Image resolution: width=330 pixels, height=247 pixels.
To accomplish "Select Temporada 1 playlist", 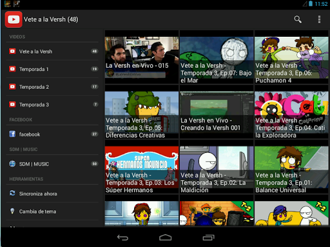I will [x=52, y=69].
